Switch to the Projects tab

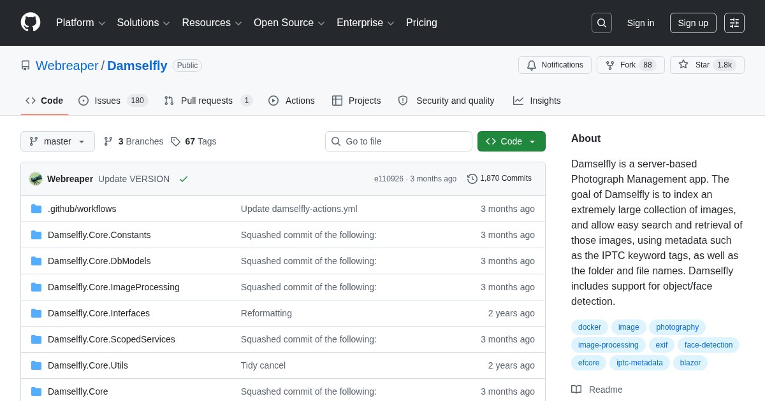tap(356, 101)
